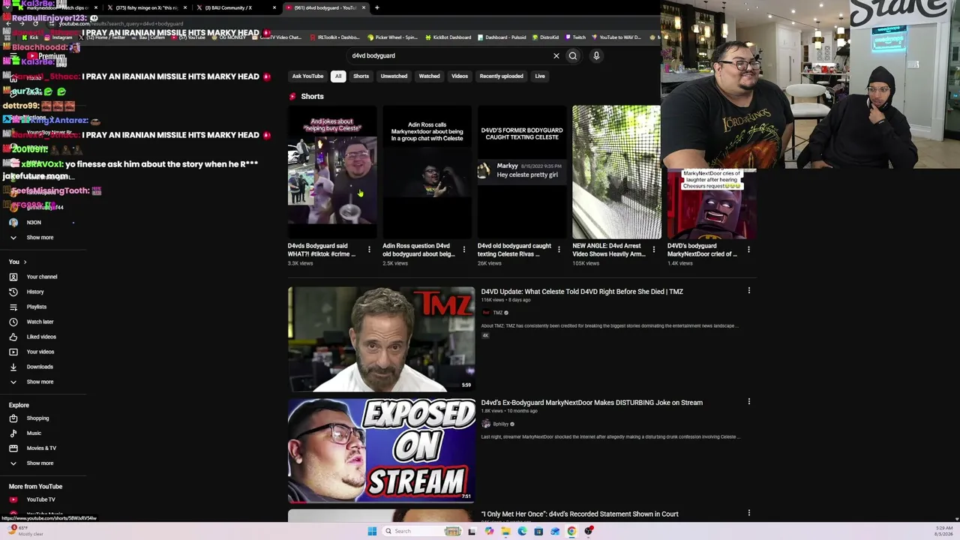
Task: Open YouTube TV from sidebar
Action: (40, 499)
